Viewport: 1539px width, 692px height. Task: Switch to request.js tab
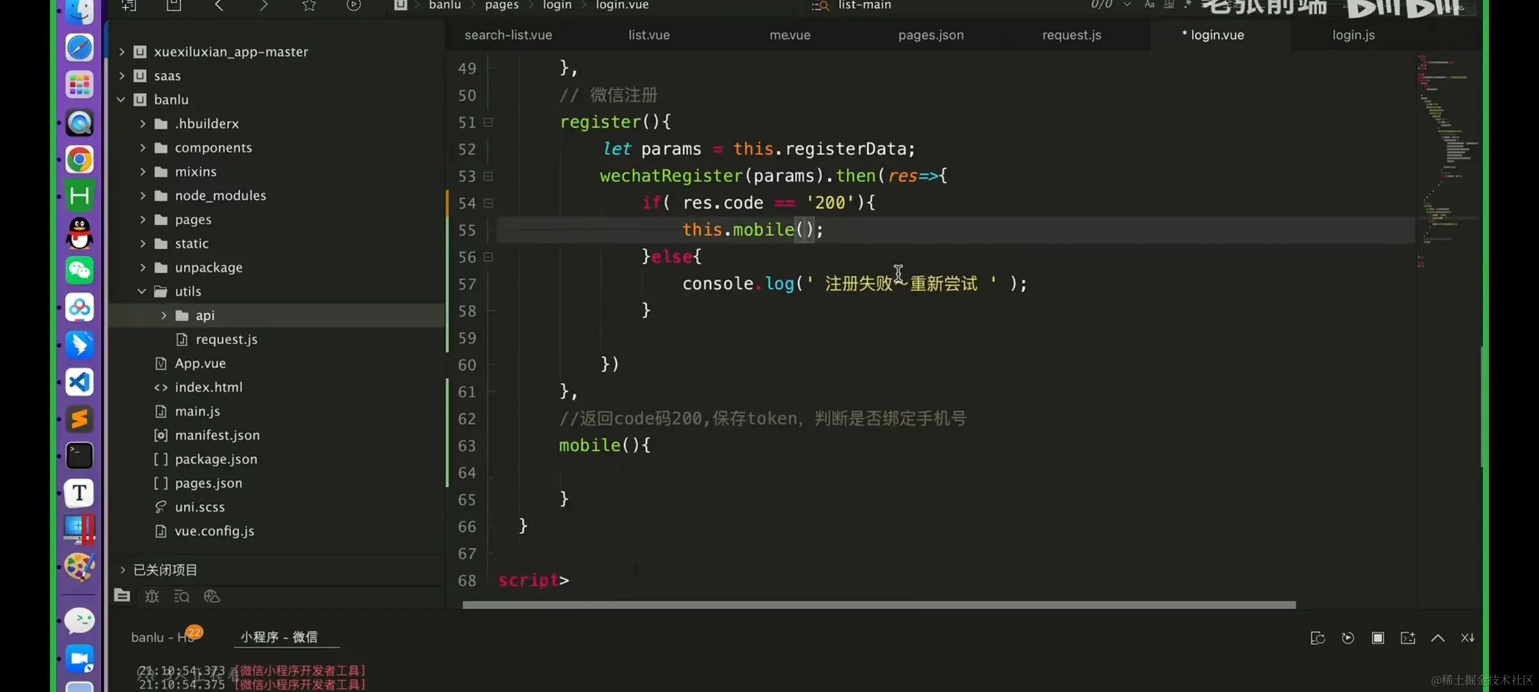(x=1072, y=35)
